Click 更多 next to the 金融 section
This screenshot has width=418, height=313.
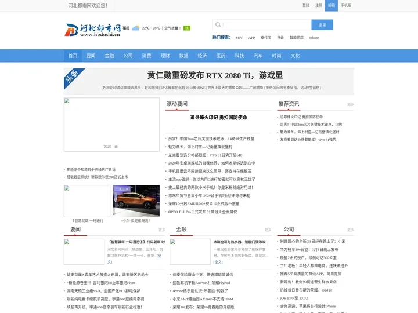point(268,230)
